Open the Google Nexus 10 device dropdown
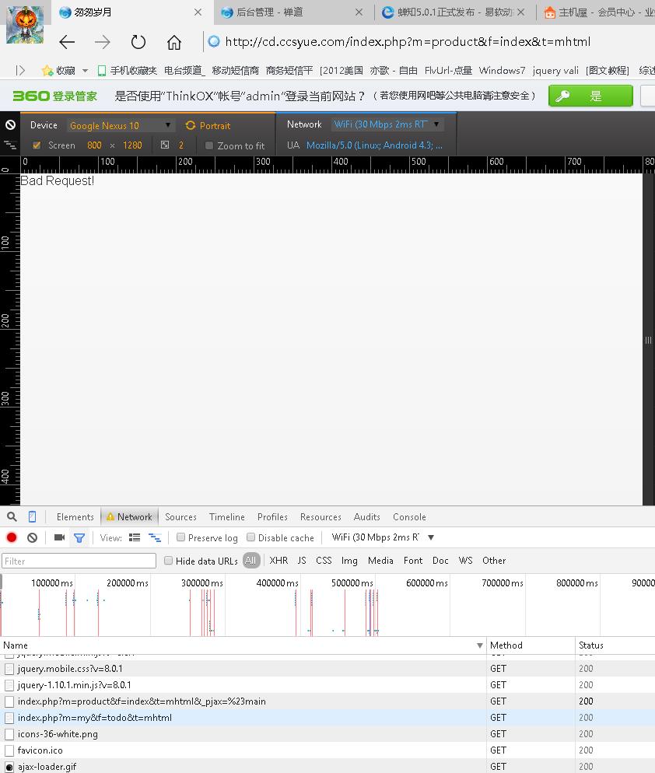655x773 pixels. (x=121, y=125)
